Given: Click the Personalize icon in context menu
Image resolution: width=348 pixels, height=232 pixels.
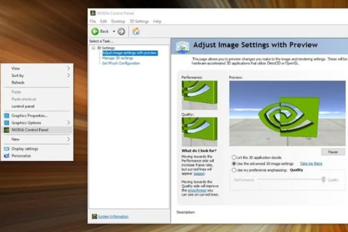Looking at the screenshot, I should click(7, 156).
